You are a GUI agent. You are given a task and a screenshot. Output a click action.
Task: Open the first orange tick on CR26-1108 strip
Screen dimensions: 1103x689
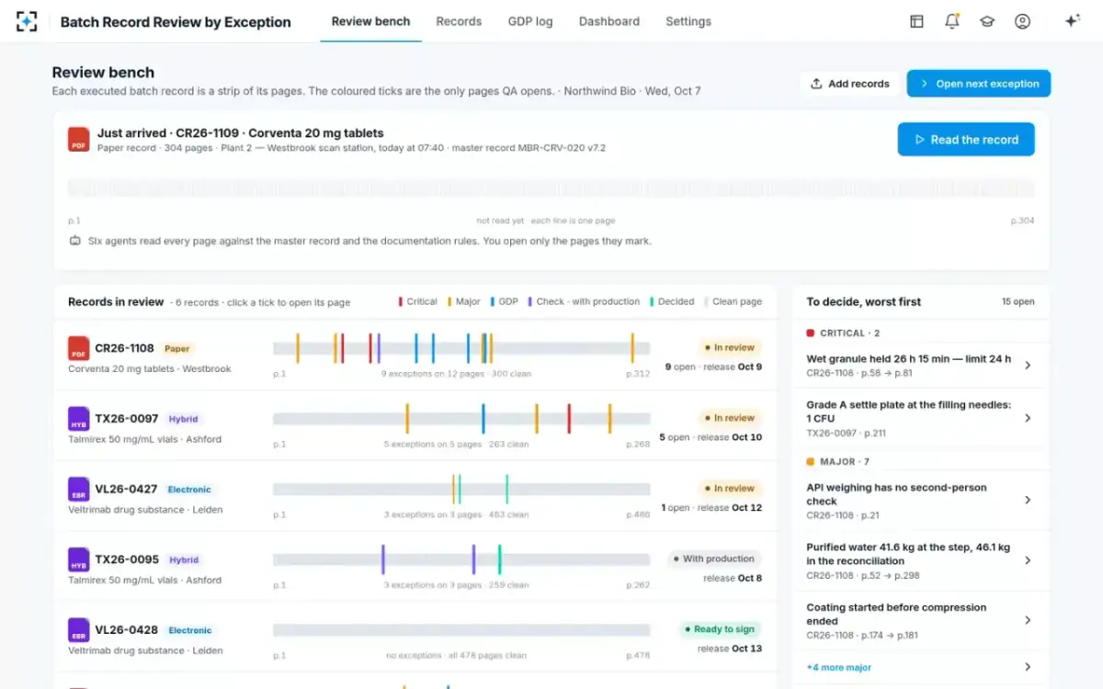pyautogui.click(x=298, y=348)
